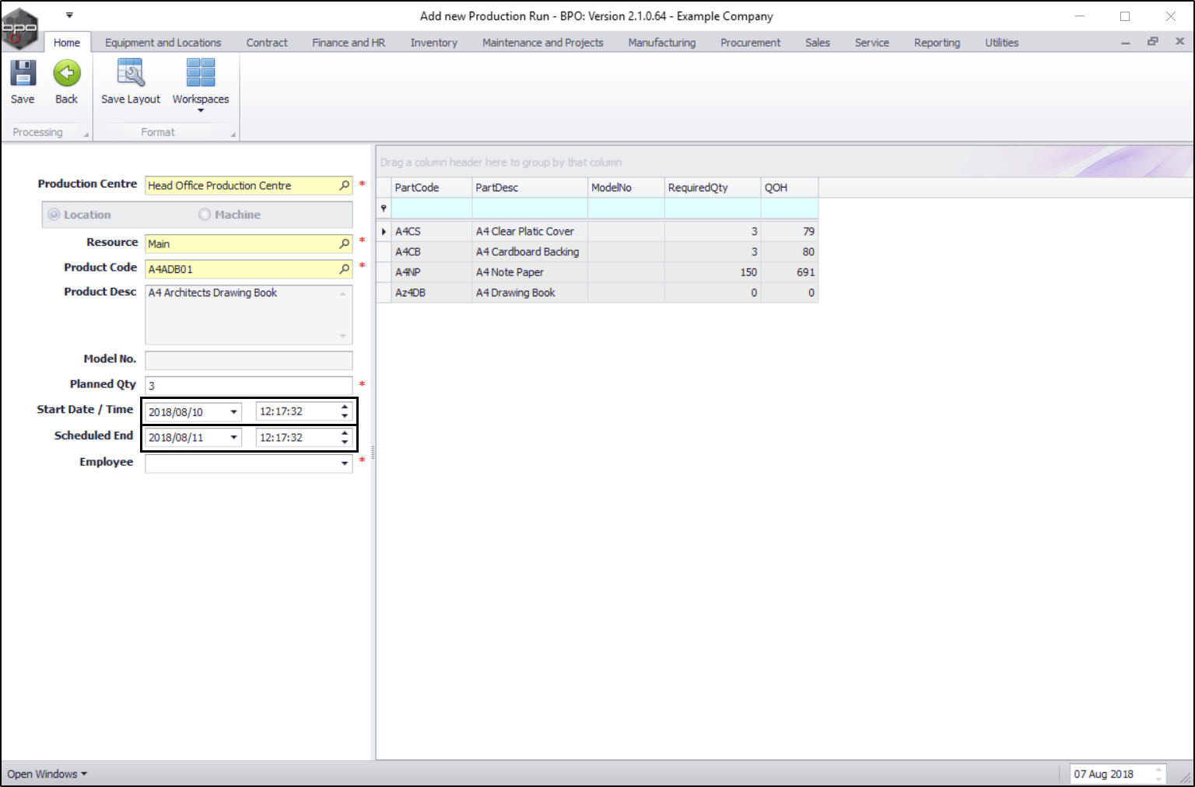
Task: Click the A4NP RequiredQty value 150
Action: coord(713,272)
